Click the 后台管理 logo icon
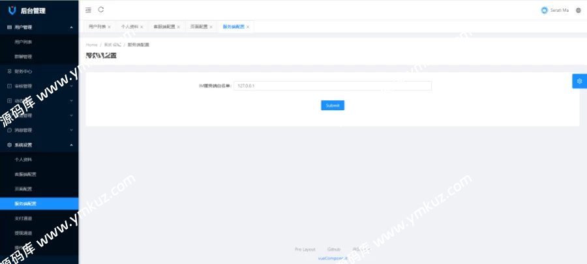The width and height of the screenshot is (587, 264). point(12,11)
